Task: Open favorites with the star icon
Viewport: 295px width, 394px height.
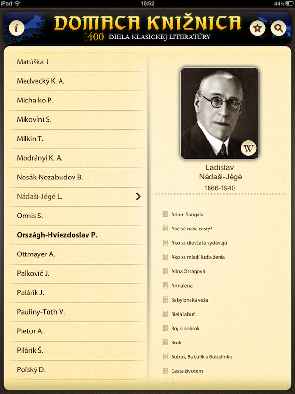Action: [258, 28]
